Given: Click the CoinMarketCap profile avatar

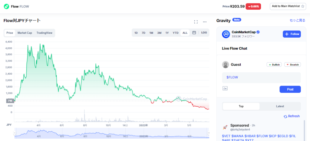Looking at the screenshot, I should point(226,34).
